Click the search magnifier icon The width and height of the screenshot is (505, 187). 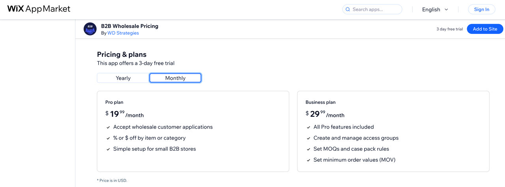point(348,9)
